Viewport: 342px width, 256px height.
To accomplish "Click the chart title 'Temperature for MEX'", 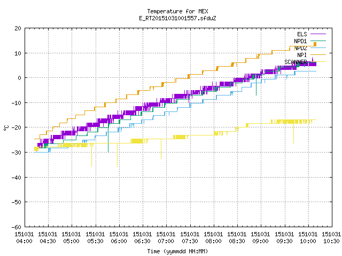I will click(177, 11).
